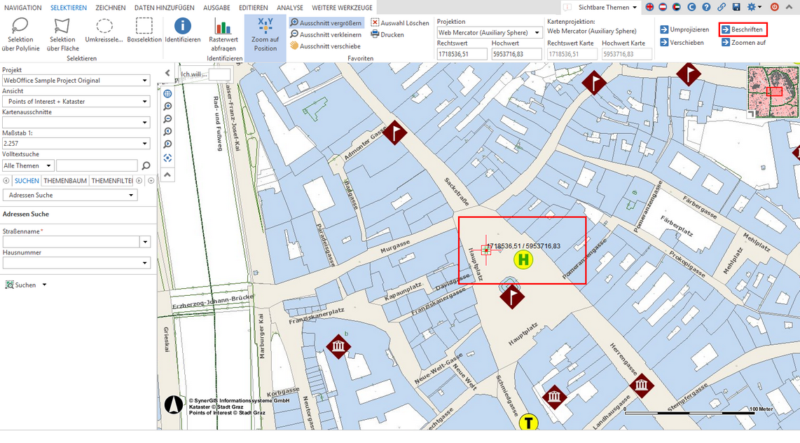Image resolution: width=800 pixels, height=443 pixels.
Task: Click the Suchen button in address search
Action: click(20, 285)
